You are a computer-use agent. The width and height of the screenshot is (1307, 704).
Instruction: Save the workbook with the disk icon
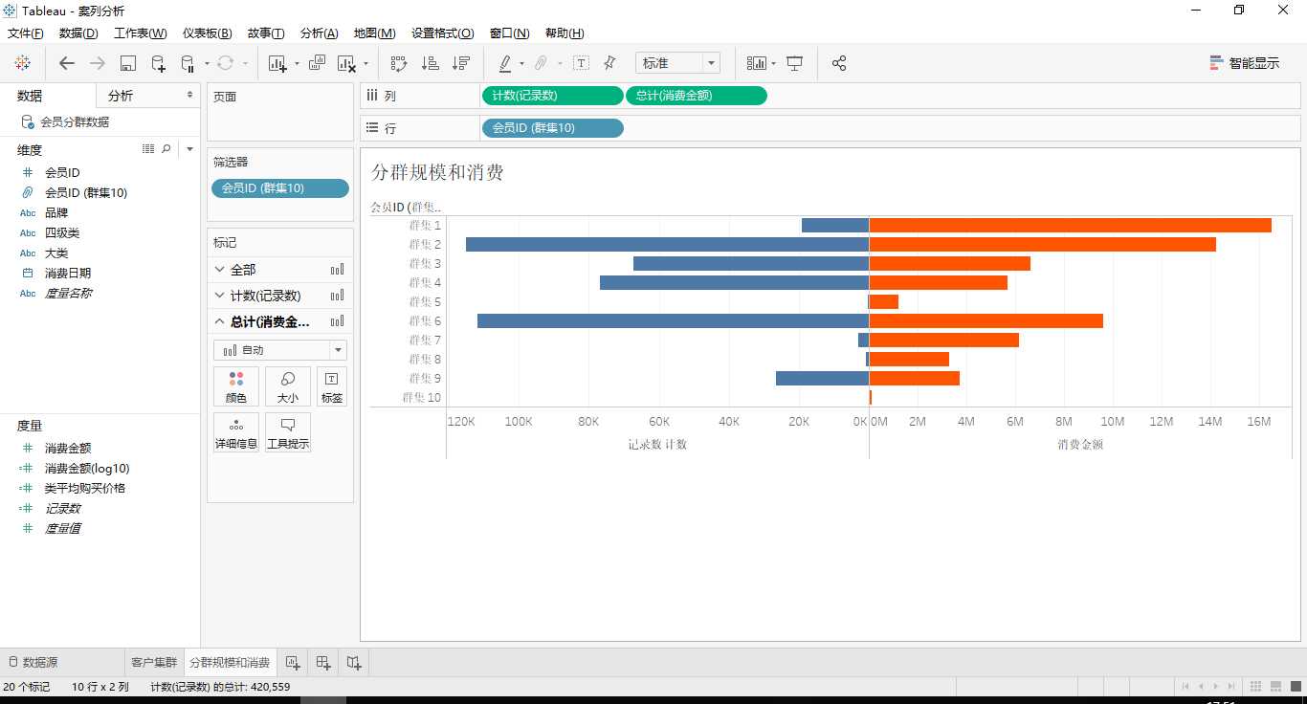(128, 63)
